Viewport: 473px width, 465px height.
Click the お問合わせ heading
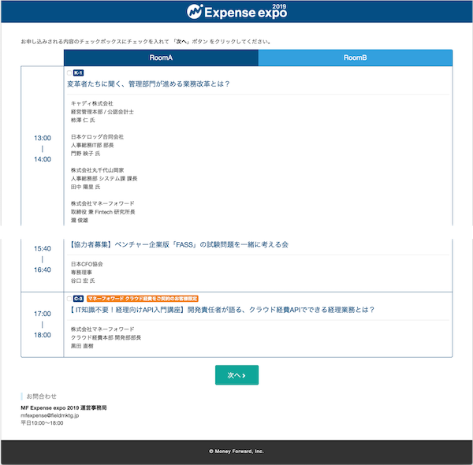point(41,396)
